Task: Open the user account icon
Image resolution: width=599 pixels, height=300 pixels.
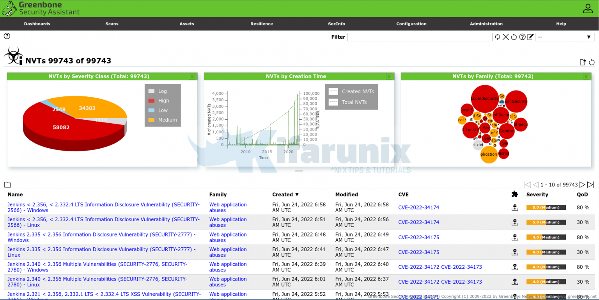Action: click(x=588, y=9)
